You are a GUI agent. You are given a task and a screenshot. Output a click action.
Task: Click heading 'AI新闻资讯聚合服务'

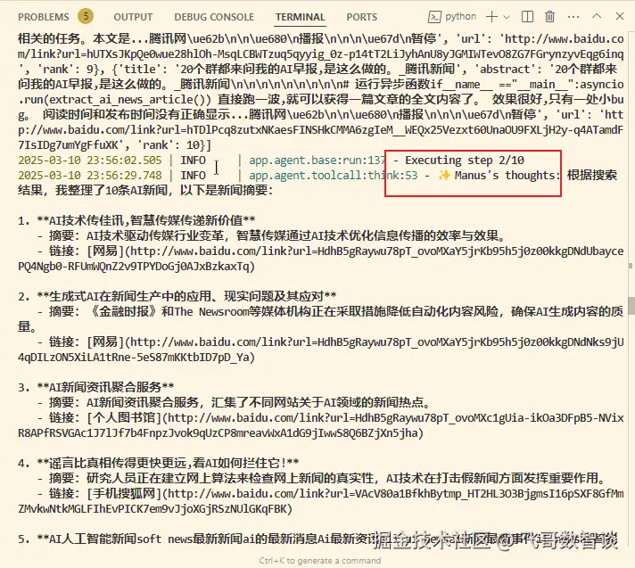coord(105,388)
